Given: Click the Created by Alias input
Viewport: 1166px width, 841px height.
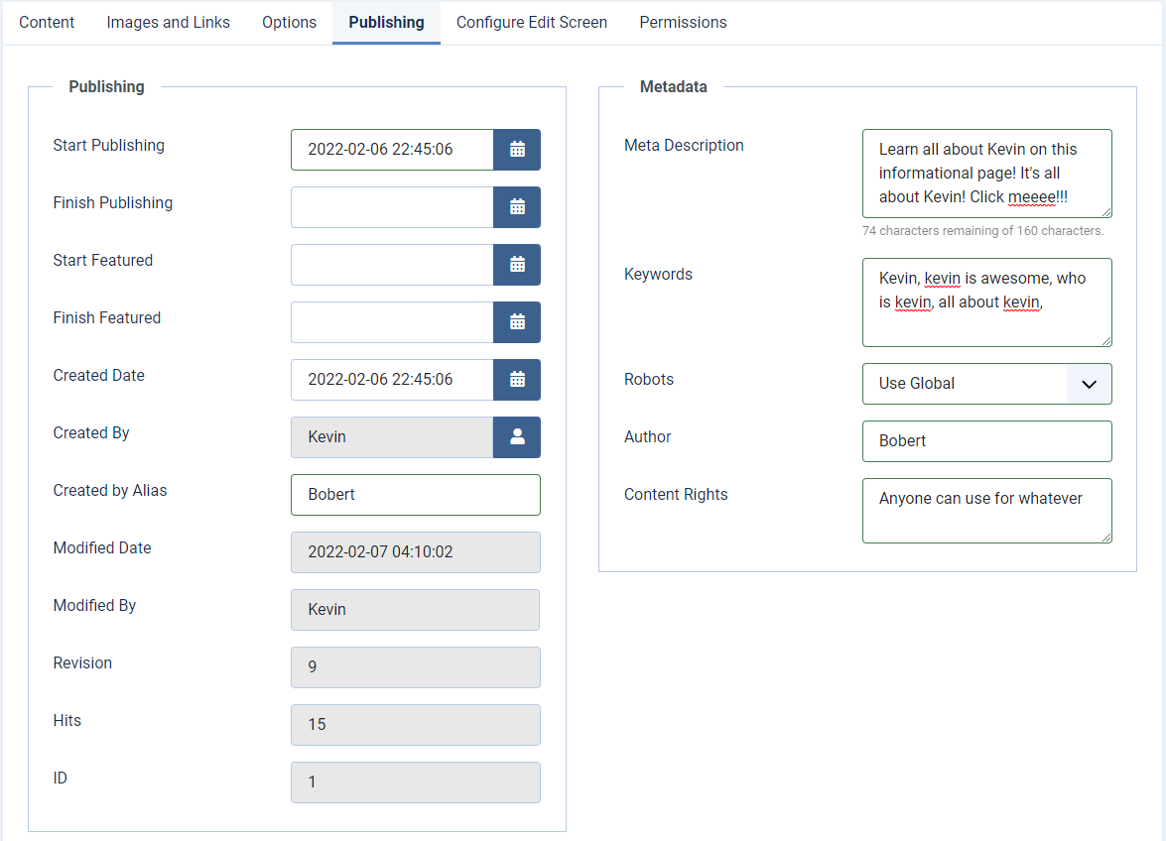Looking at the screenshot, I should coord(415,495).
